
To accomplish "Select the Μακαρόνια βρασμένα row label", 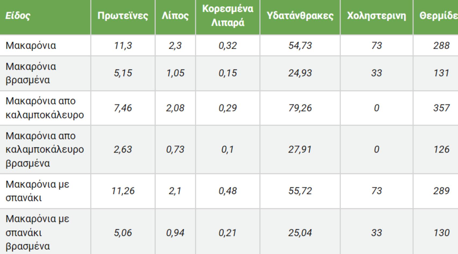I will (x=31, y=73).
